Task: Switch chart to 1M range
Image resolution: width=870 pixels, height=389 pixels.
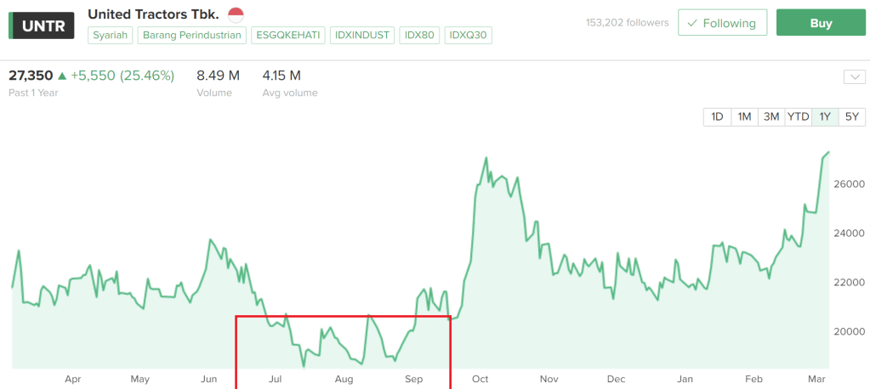Action: point(744,116)
